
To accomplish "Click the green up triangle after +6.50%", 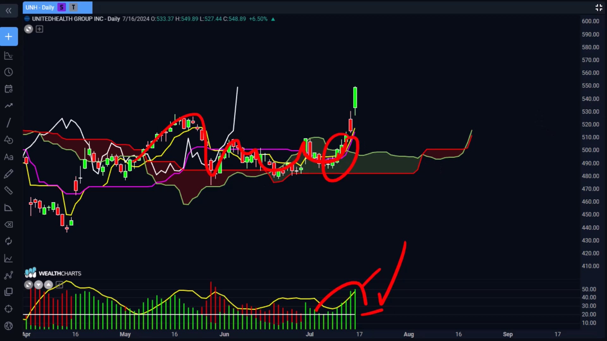I will (x=273, y=19).
